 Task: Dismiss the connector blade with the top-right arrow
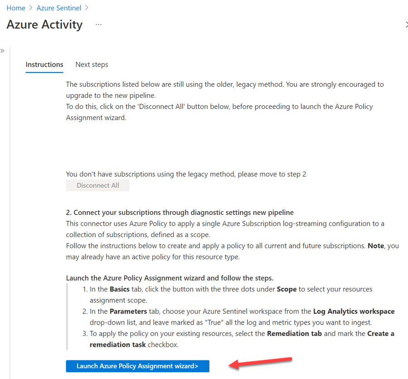pyautogui.click(x=406, y=24)
